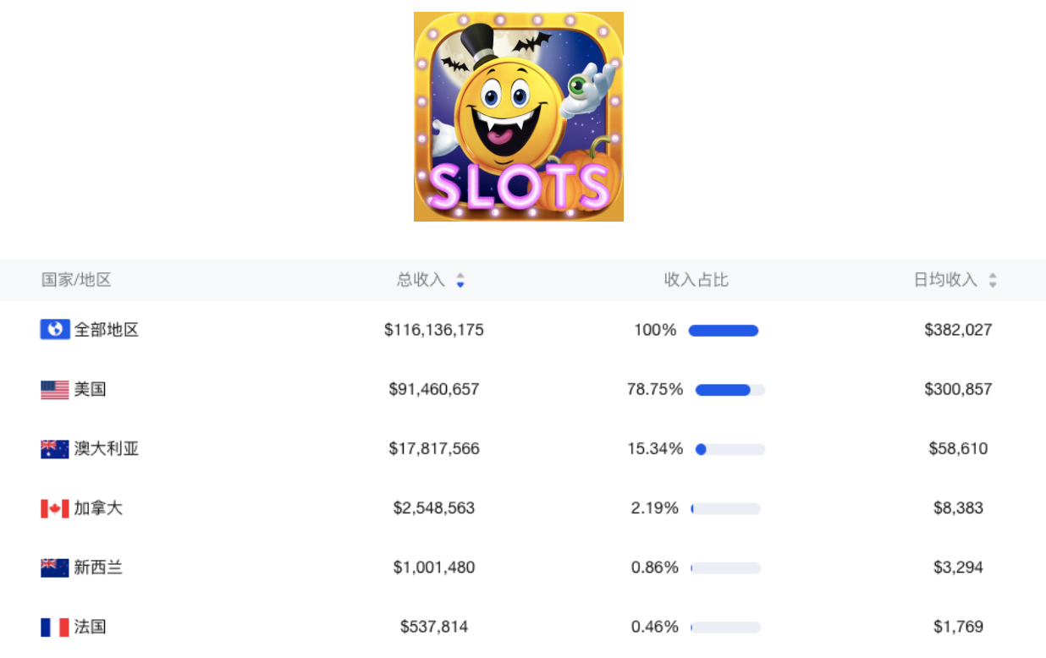Click the 15.34% Australia share bar
This screenshot has width=1046, height=658.
(730, 449)
